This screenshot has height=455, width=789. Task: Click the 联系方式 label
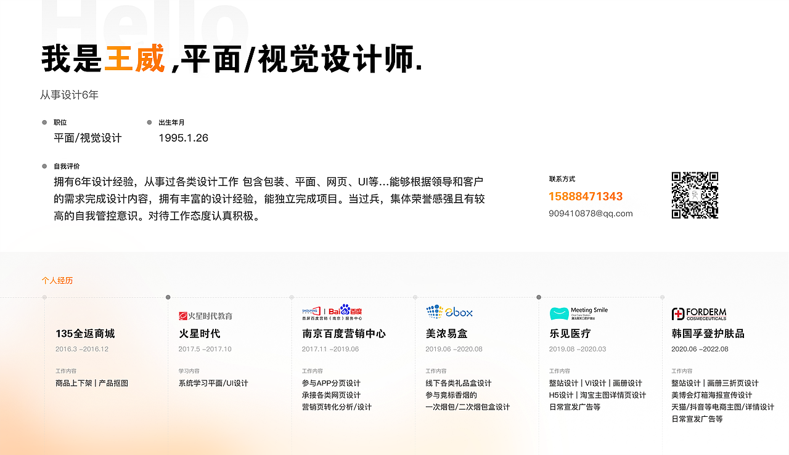point(562,179)
